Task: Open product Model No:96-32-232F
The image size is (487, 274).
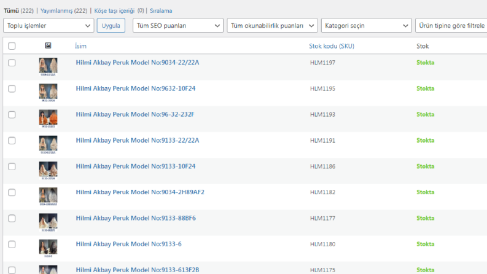Action: (135, 114)
